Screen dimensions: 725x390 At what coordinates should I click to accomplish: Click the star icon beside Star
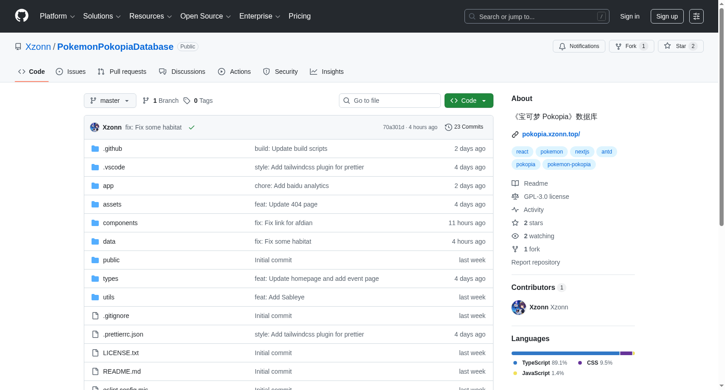coord(667,46)
